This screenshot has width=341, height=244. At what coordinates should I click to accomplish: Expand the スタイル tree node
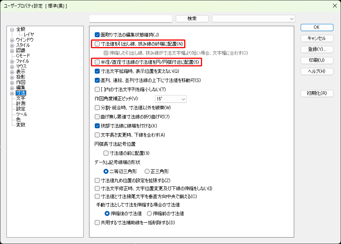pos(12,45)
